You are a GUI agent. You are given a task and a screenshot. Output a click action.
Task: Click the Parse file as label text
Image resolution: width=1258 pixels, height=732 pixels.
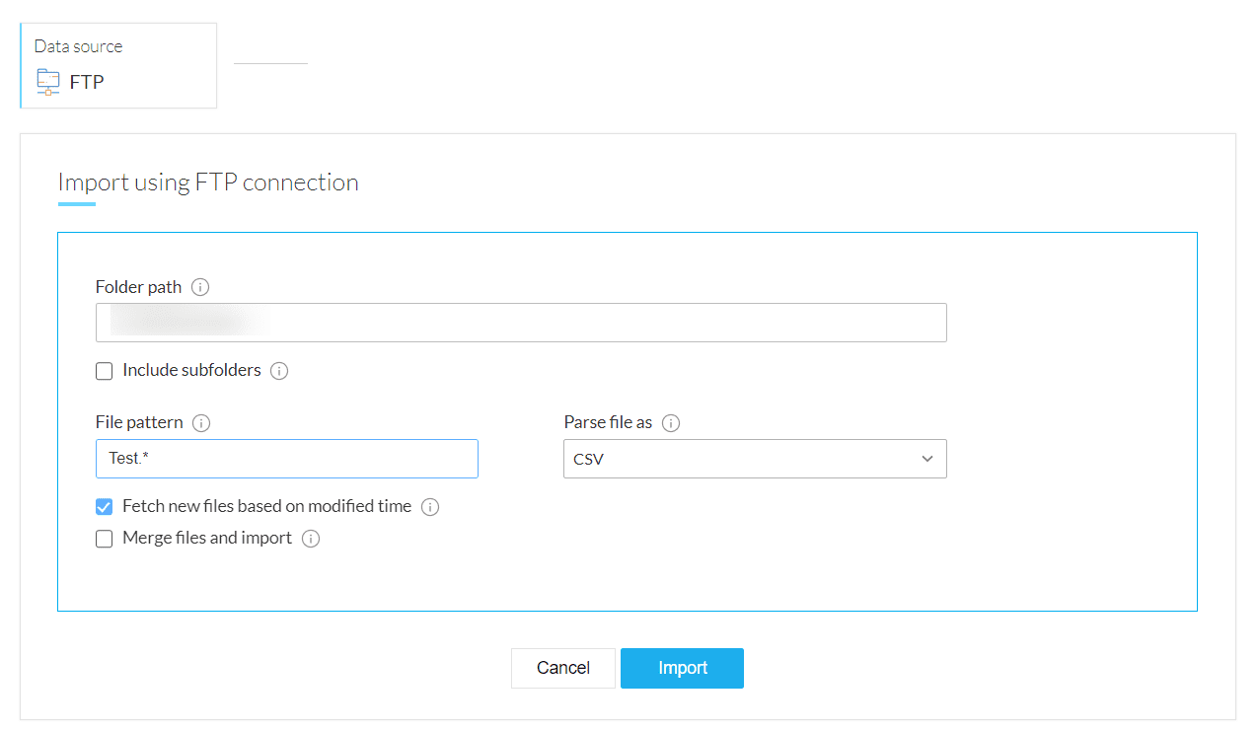[x=608, y=422]
